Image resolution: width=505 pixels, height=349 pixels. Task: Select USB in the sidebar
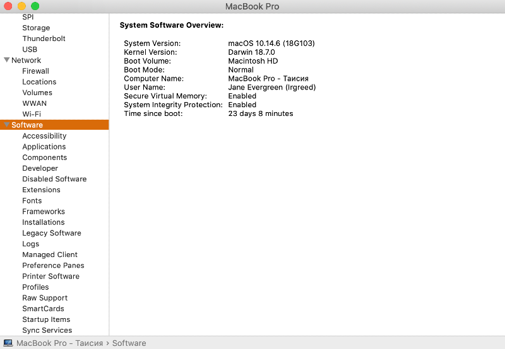point(30,50)
